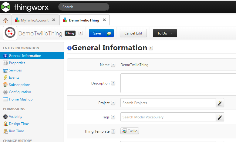This screenshot has height=142, width=236.
Task: Click the DemoTwilioThing name value
Action: coord(134,65)
